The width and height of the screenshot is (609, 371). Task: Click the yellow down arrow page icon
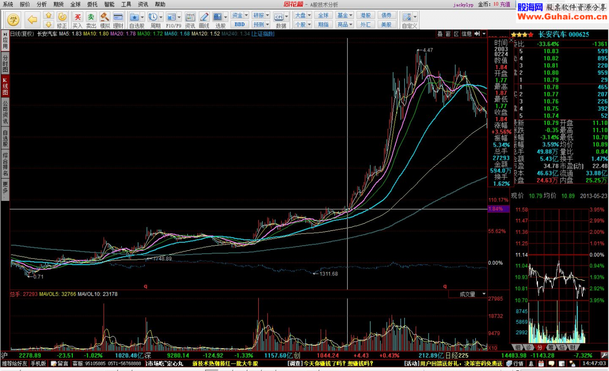tap(48, 24)
